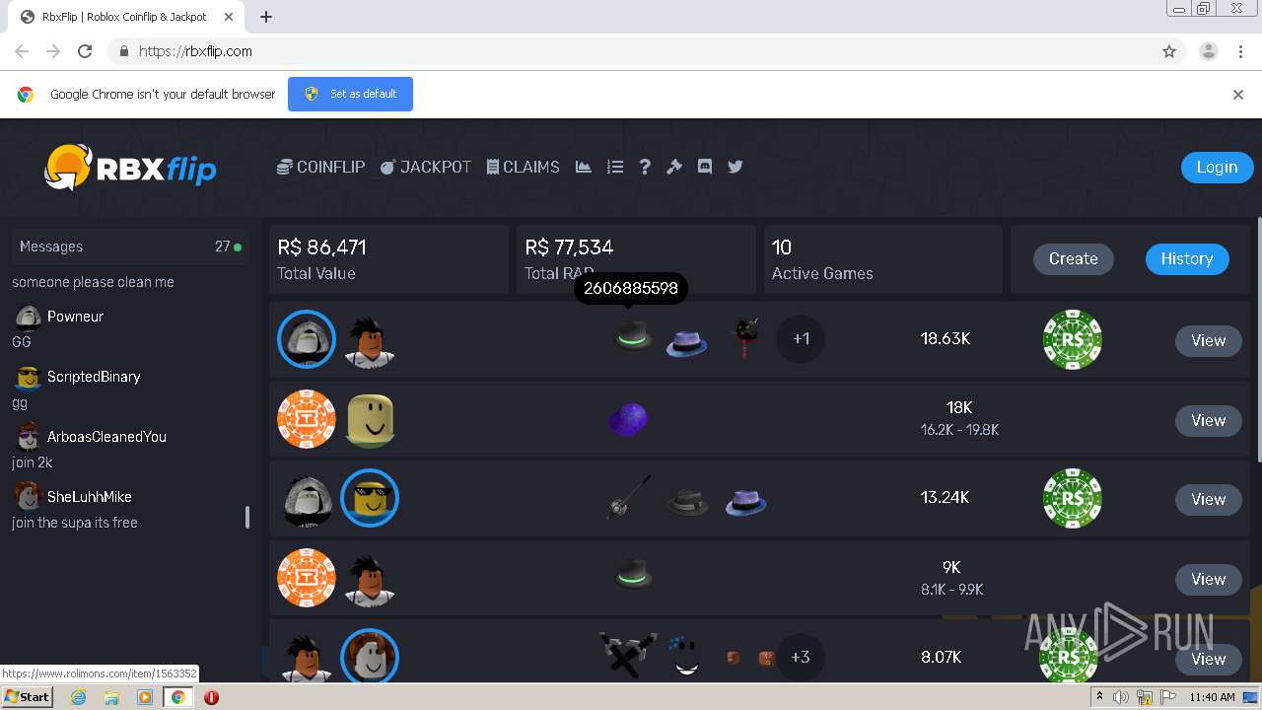Click the gavel icon in navbar

coord(674,167)
